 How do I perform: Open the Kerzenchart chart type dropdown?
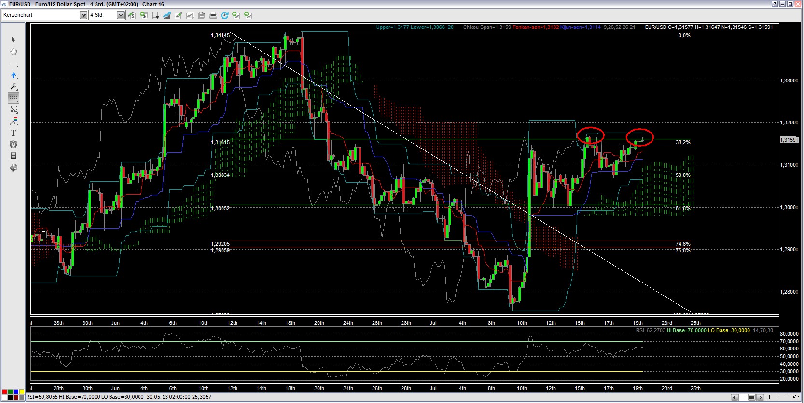(x=83, y=15)
